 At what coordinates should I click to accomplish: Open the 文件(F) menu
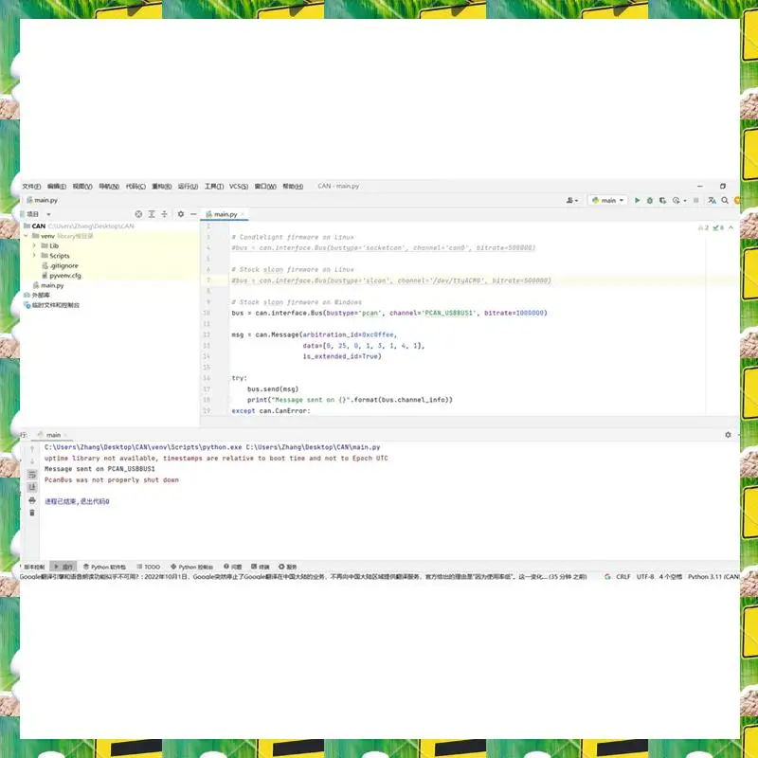[31, 186]
